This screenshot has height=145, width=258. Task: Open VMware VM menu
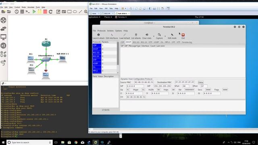click(x=106, y=8)
